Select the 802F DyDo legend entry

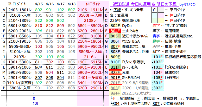click(121, 26)
